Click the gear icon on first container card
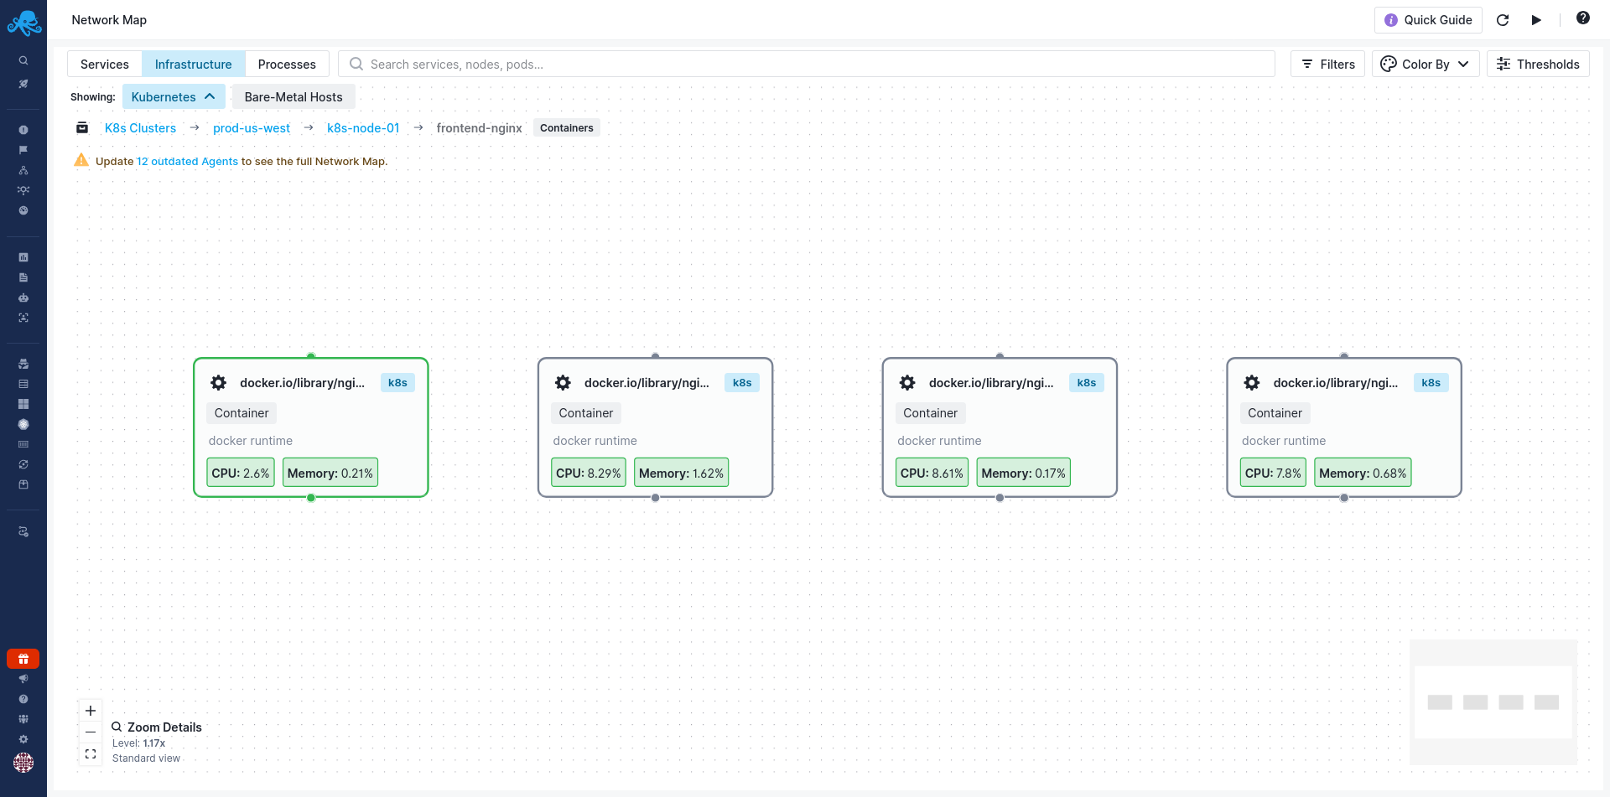Image resolution: width=1610 pixels, height=797 pixels. 219,383
